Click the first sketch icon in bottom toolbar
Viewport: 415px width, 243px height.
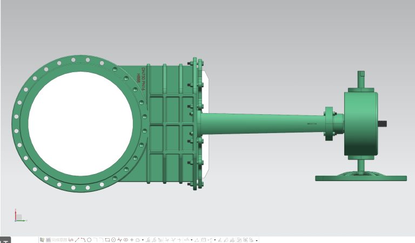click(x=42, y=240)
